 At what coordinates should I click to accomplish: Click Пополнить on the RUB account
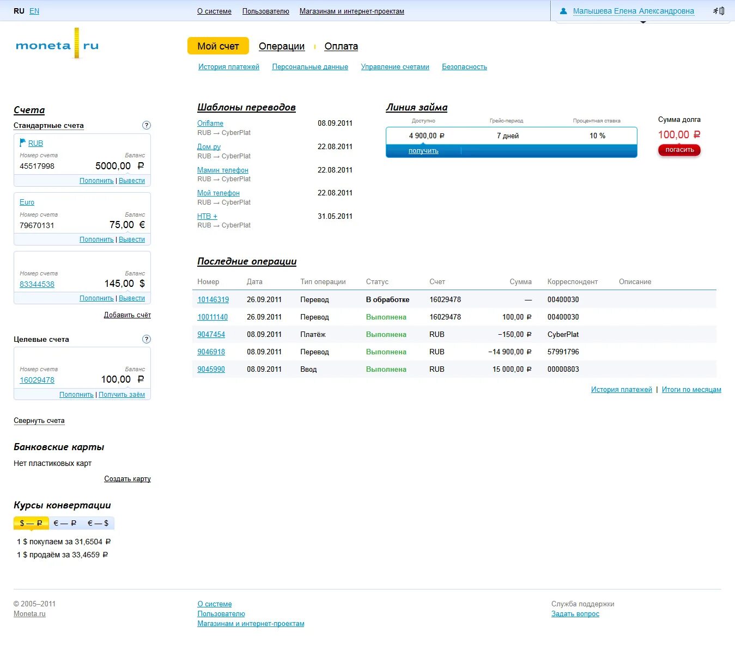pyautogui.click(x=96, y=181)
